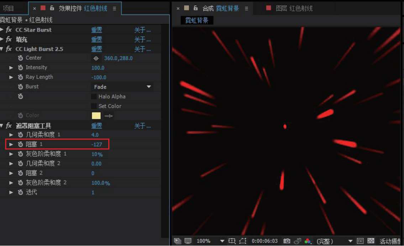Viewport: 404px width, 246px height.
Task: Click the Center point picker crosshair icon
Action: [96, 58]
